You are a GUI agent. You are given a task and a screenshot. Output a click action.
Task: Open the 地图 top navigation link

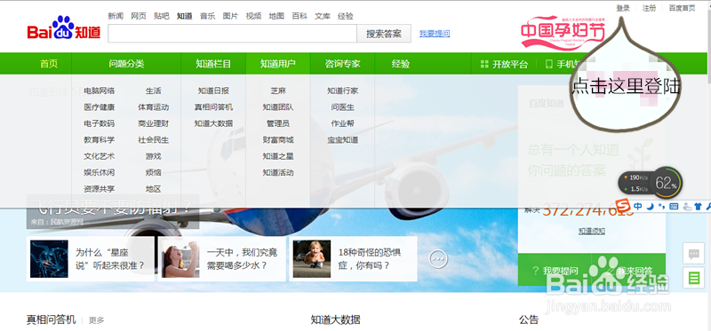point(276,16)
